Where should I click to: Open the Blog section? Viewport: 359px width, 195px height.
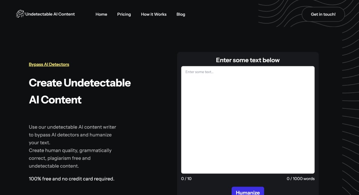[181, 14]
